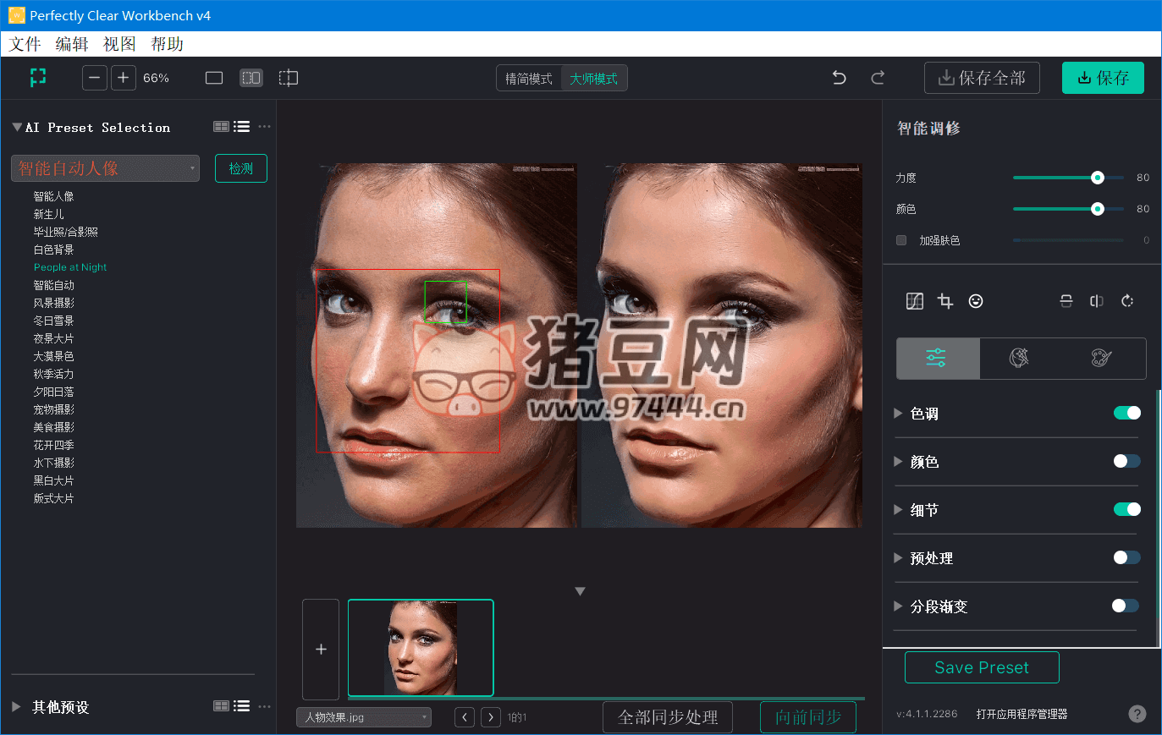Check the 加强肤色 checkbox
Image resolution: width=1162 pixels, height=735 pixels.
pos(901,240)
